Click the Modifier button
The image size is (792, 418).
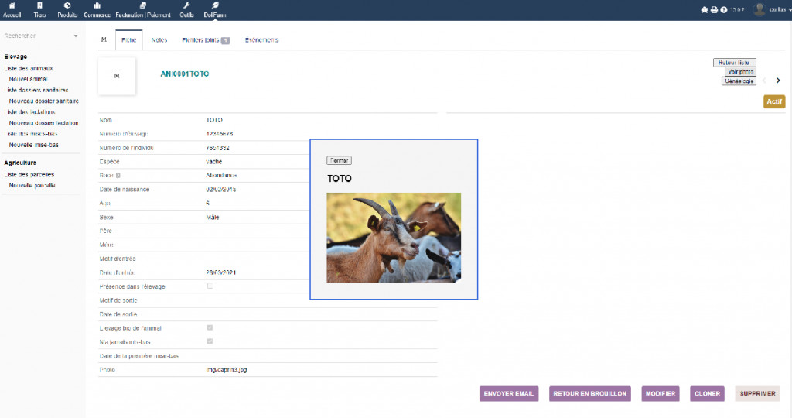661,393
